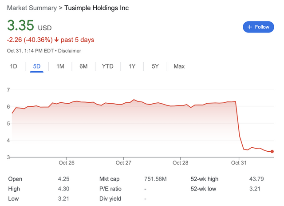
Task: Click the Oct 31, 1:14 PM EDT timestamp
Action: click(30, 51)
